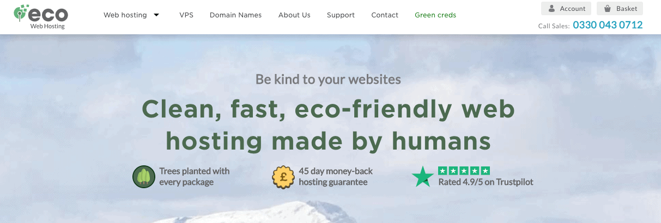Click the large green Trustpilot star
This screenshot has height=223, width=661.
tap(423, 177)
